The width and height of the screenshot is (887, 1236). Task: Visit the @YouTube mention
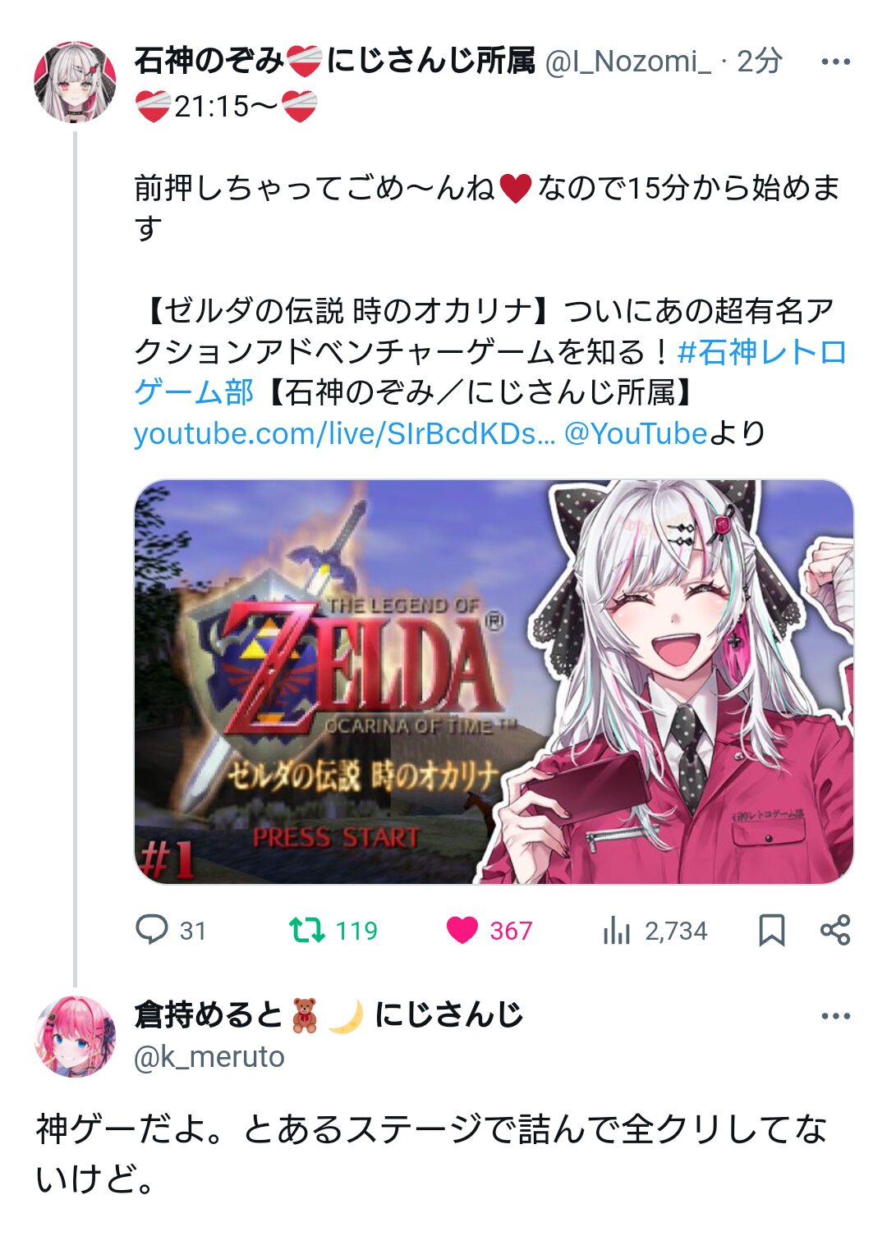(x=636, y=433)
